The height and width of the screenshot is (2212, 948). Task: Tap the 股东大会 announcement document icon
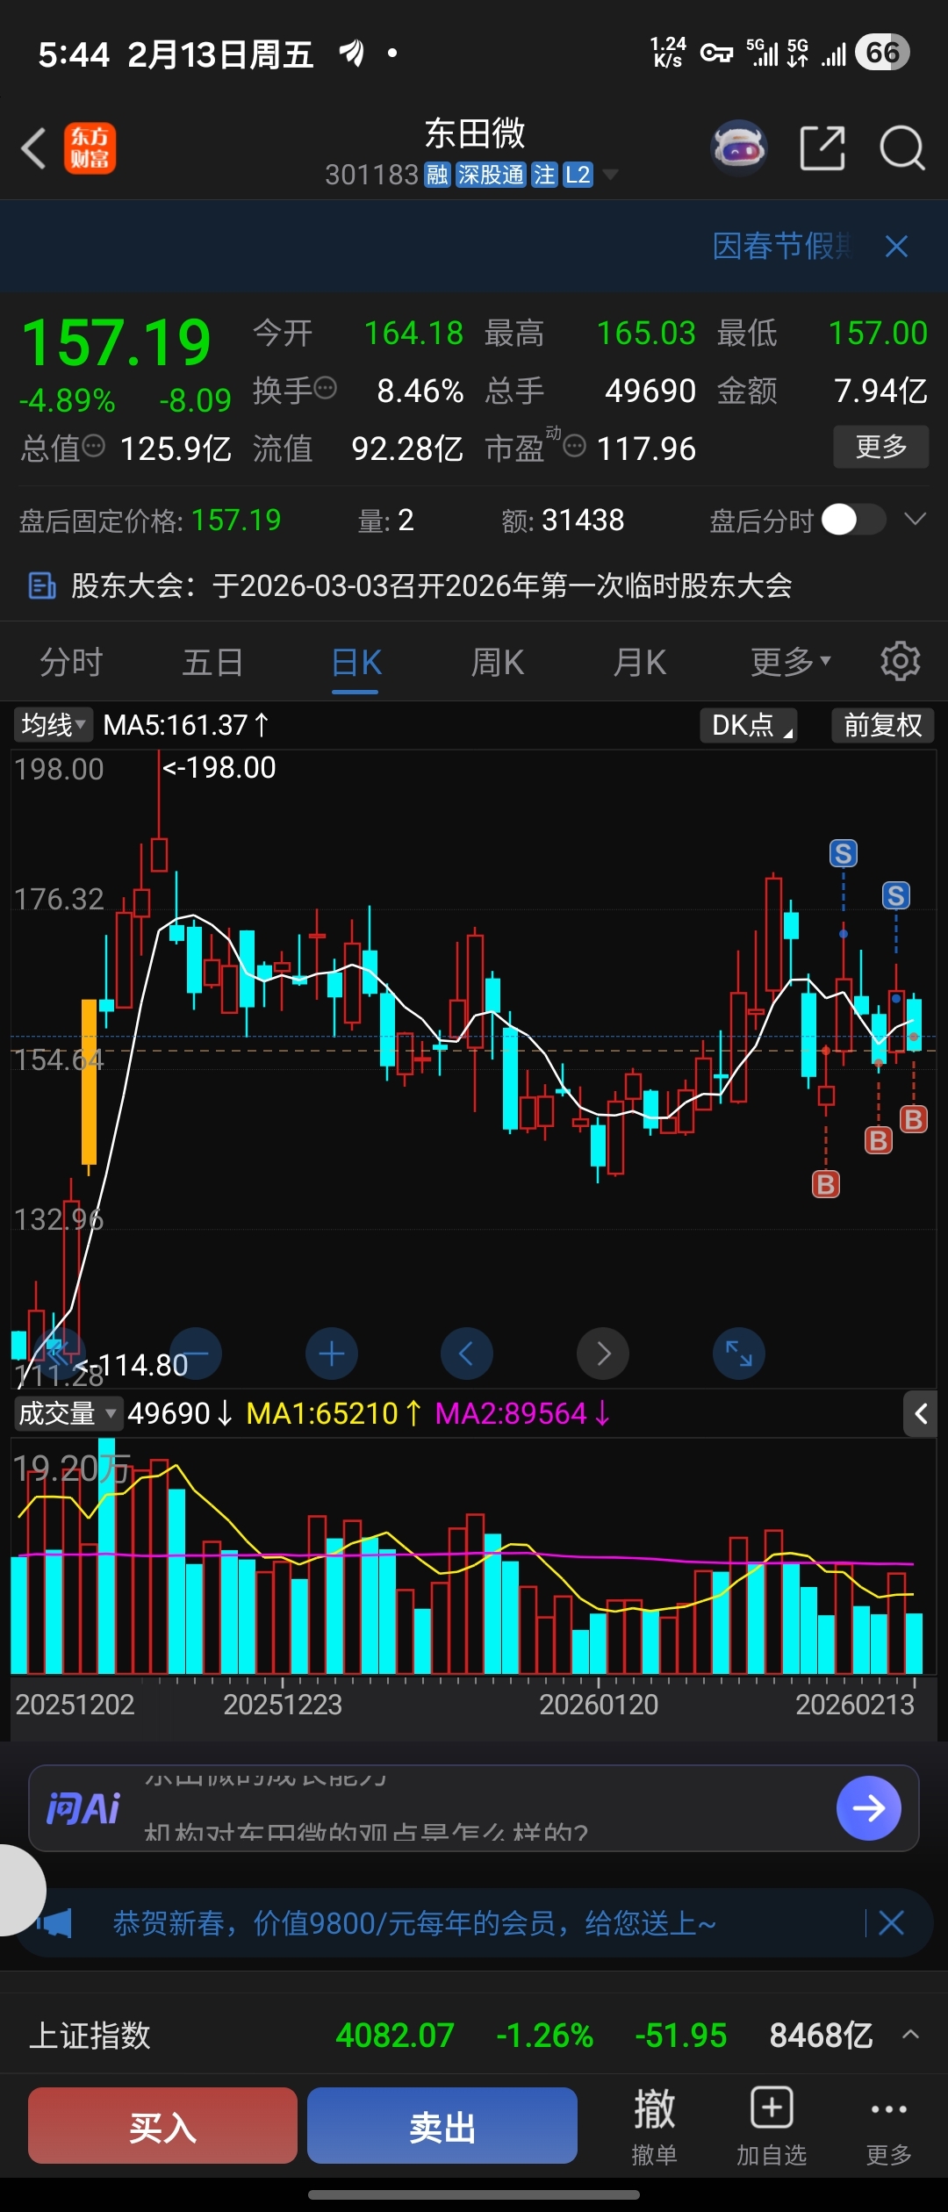point(42,585)
